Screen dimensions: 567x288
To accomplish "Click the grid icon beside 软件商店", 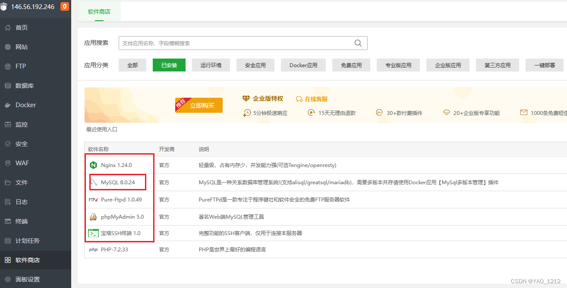I will pos(8,260).
